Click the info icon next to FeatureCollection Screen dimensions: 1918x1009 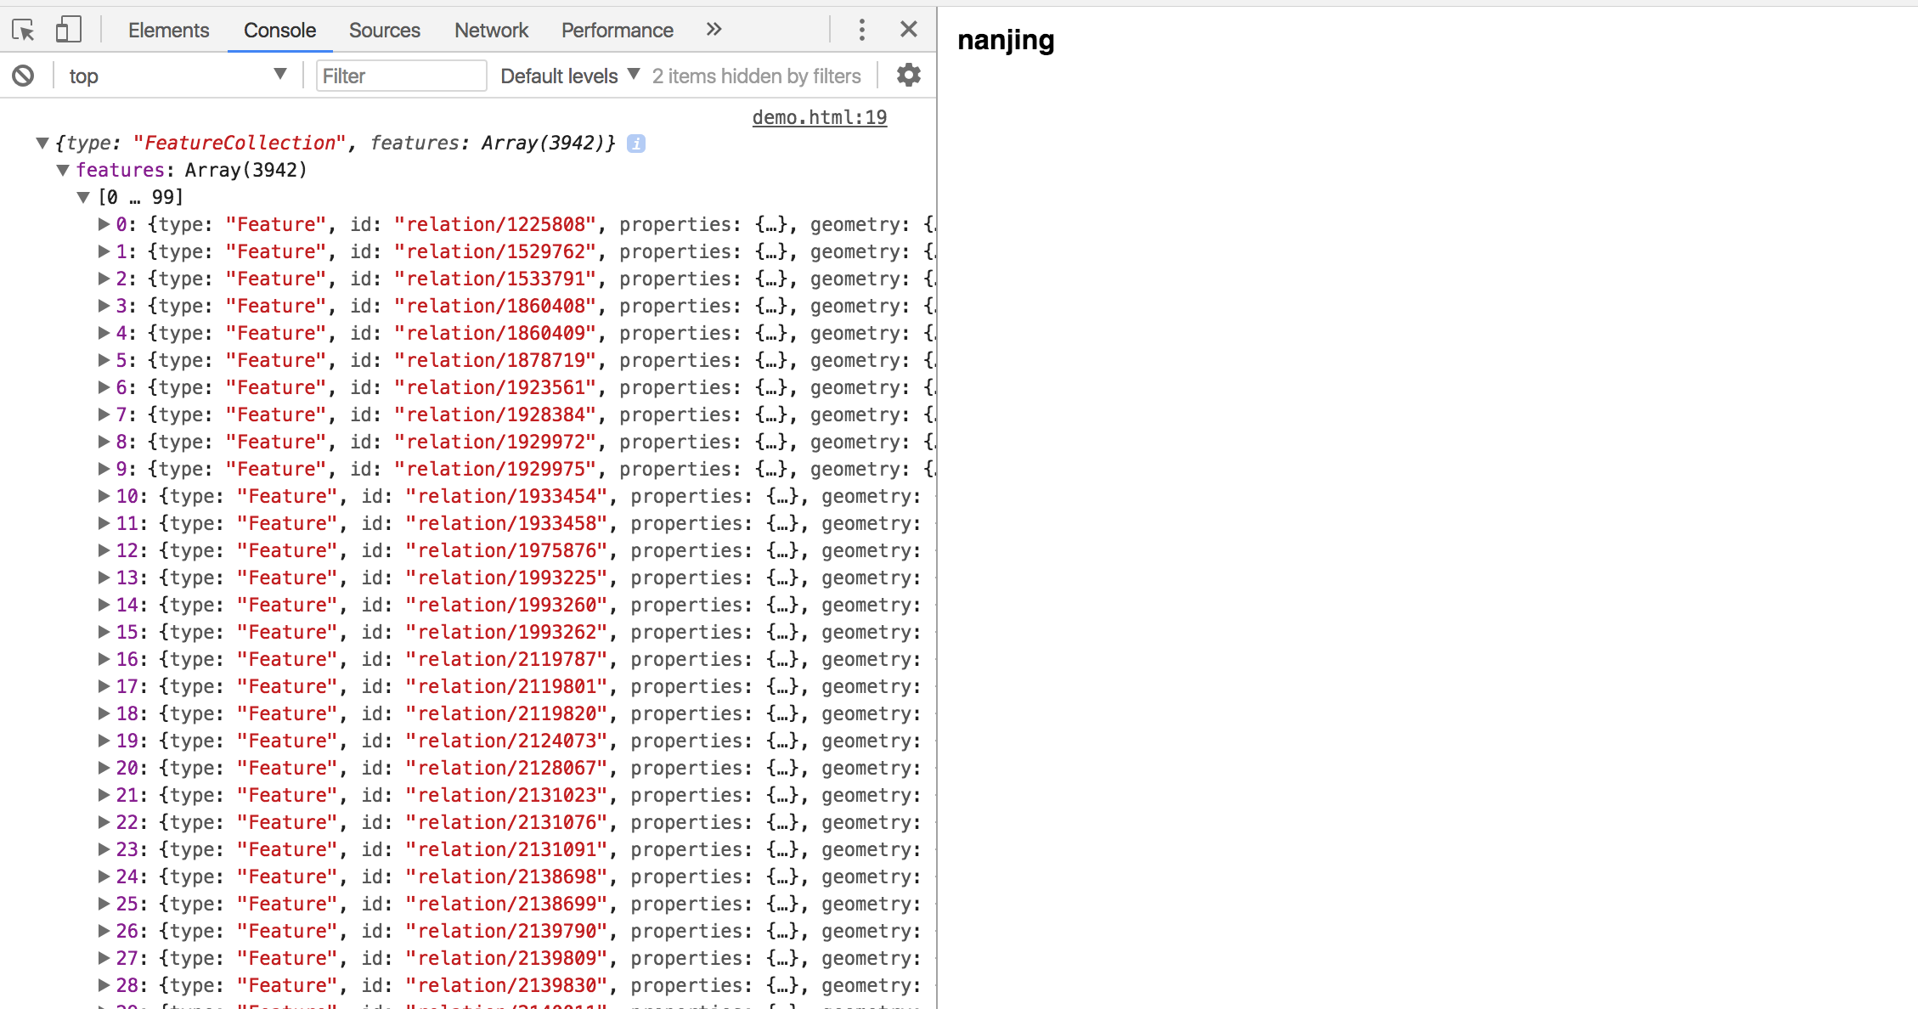tap(635, 143)
